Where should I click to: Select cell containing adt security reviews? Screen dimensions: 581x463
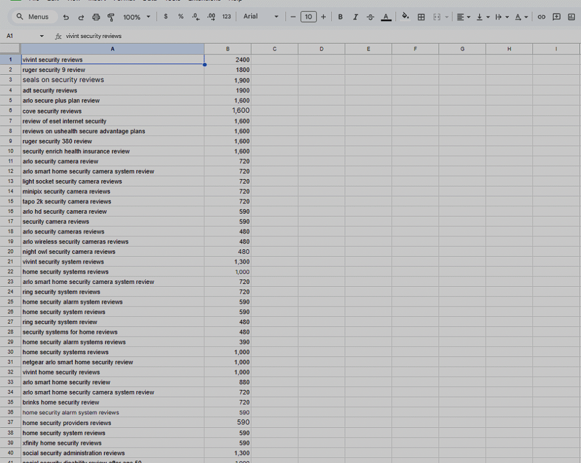coord(112,91)
